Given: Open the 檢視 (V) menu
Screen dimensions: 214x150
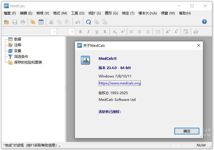Looking at the screenshot, I should [43, 13].
